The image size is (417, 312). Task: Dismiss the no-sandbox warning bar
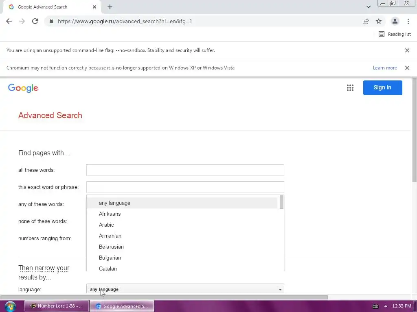(407, 50)
